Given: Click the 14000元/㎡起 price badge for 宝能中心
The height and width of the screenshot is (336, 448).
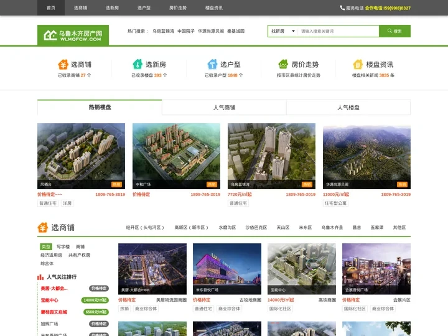Looking at the screenshot, I should point(95,301).
